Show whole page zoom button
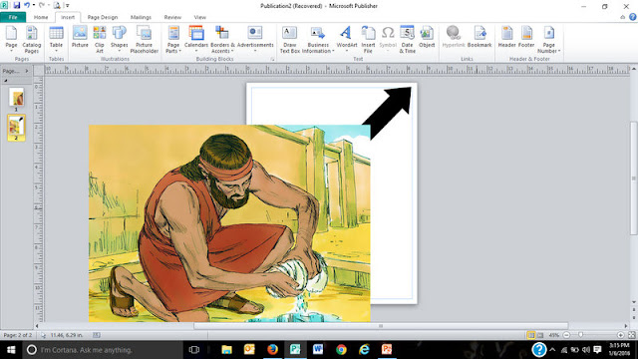The image size is (638, 359). [x=631, y=335]
